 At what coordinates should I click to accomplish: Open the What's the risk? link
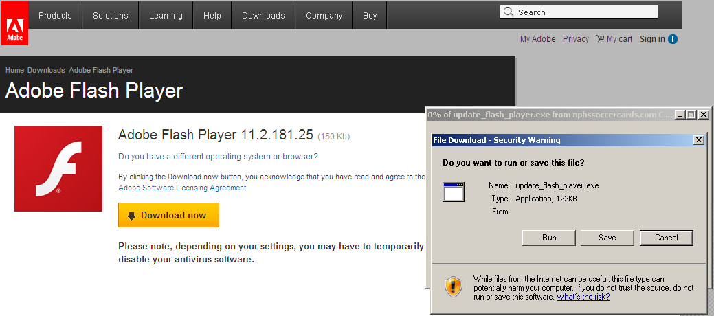[583, 297]
